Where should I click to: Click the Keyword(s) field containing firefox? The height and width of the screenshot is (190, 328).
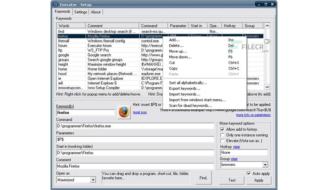[x=86, y=113]
